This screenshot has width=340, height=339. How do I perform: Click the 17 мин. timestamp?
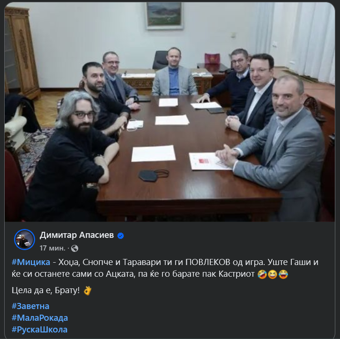coord(52,248)
